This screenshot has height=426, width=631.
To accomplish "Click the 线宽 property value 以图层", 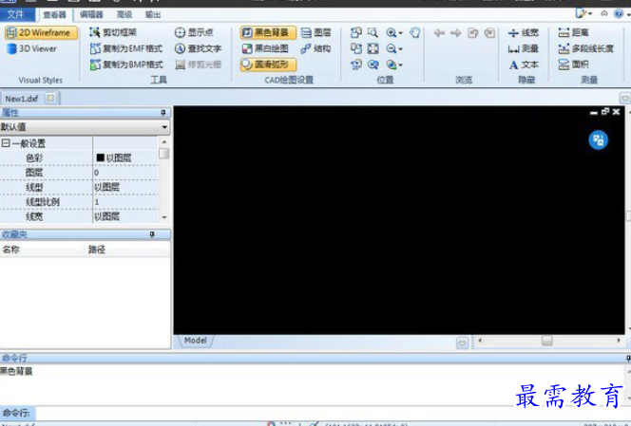I will point(125,216).
